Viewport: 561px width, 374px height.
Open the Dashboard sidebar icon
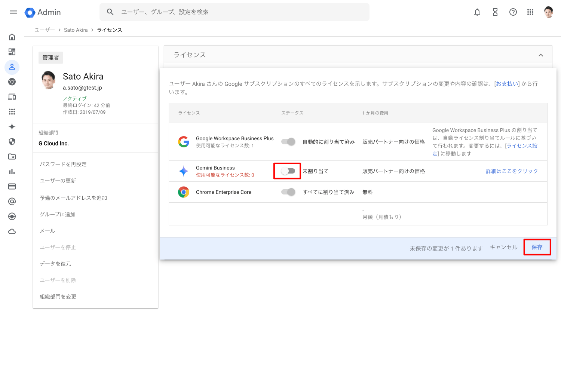click(12, 52)
